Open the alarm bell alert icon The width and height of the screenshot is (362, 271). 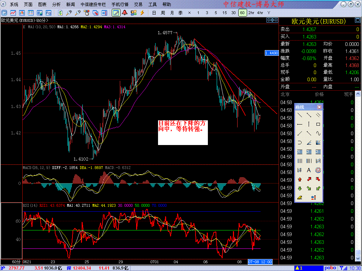pyautogui.click(x=125, y=13)
